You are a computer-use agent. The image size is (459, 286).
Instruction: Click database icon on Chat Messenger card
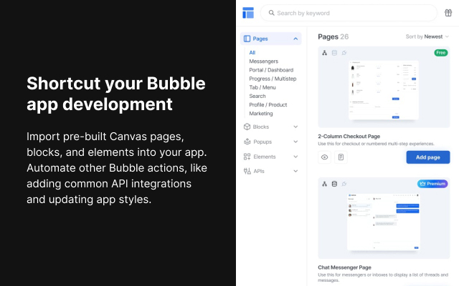334,184
